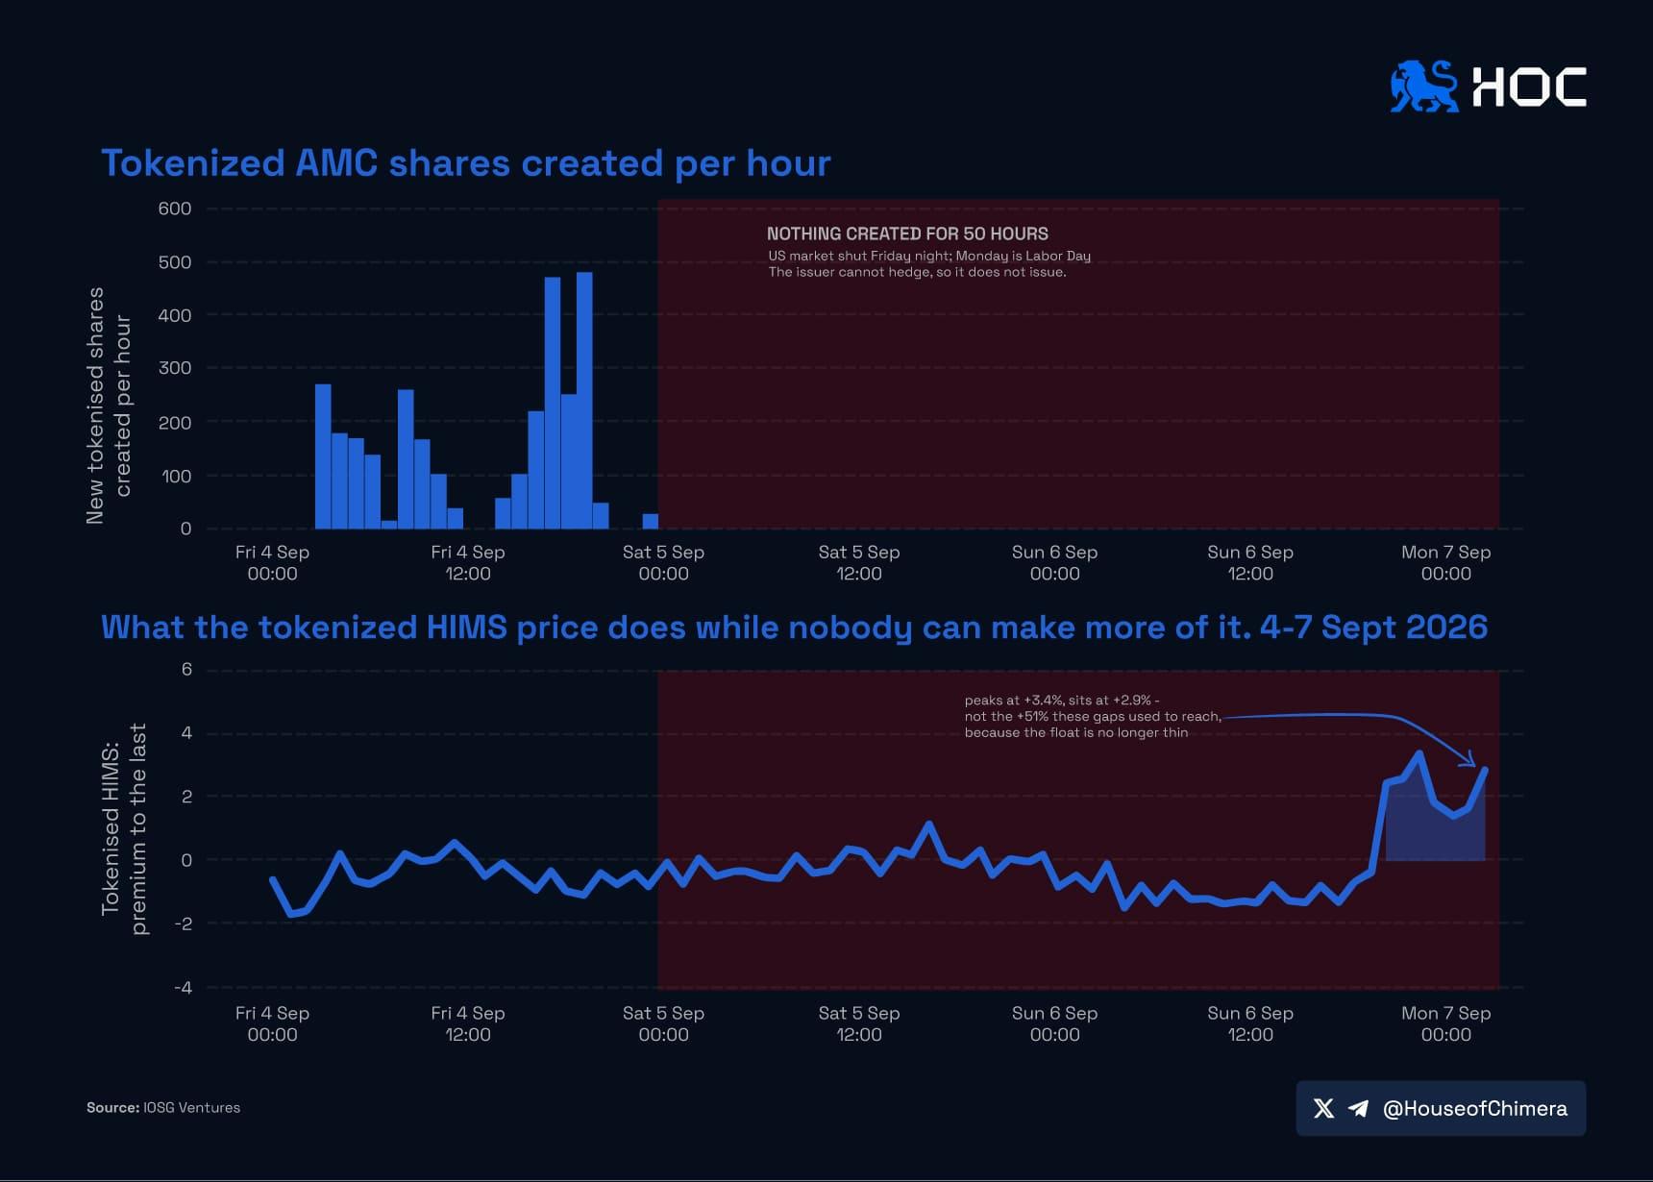Viewport: 1653px width, 1182px height.
Task: Click the HIMS price chart title
Action: 794,628
